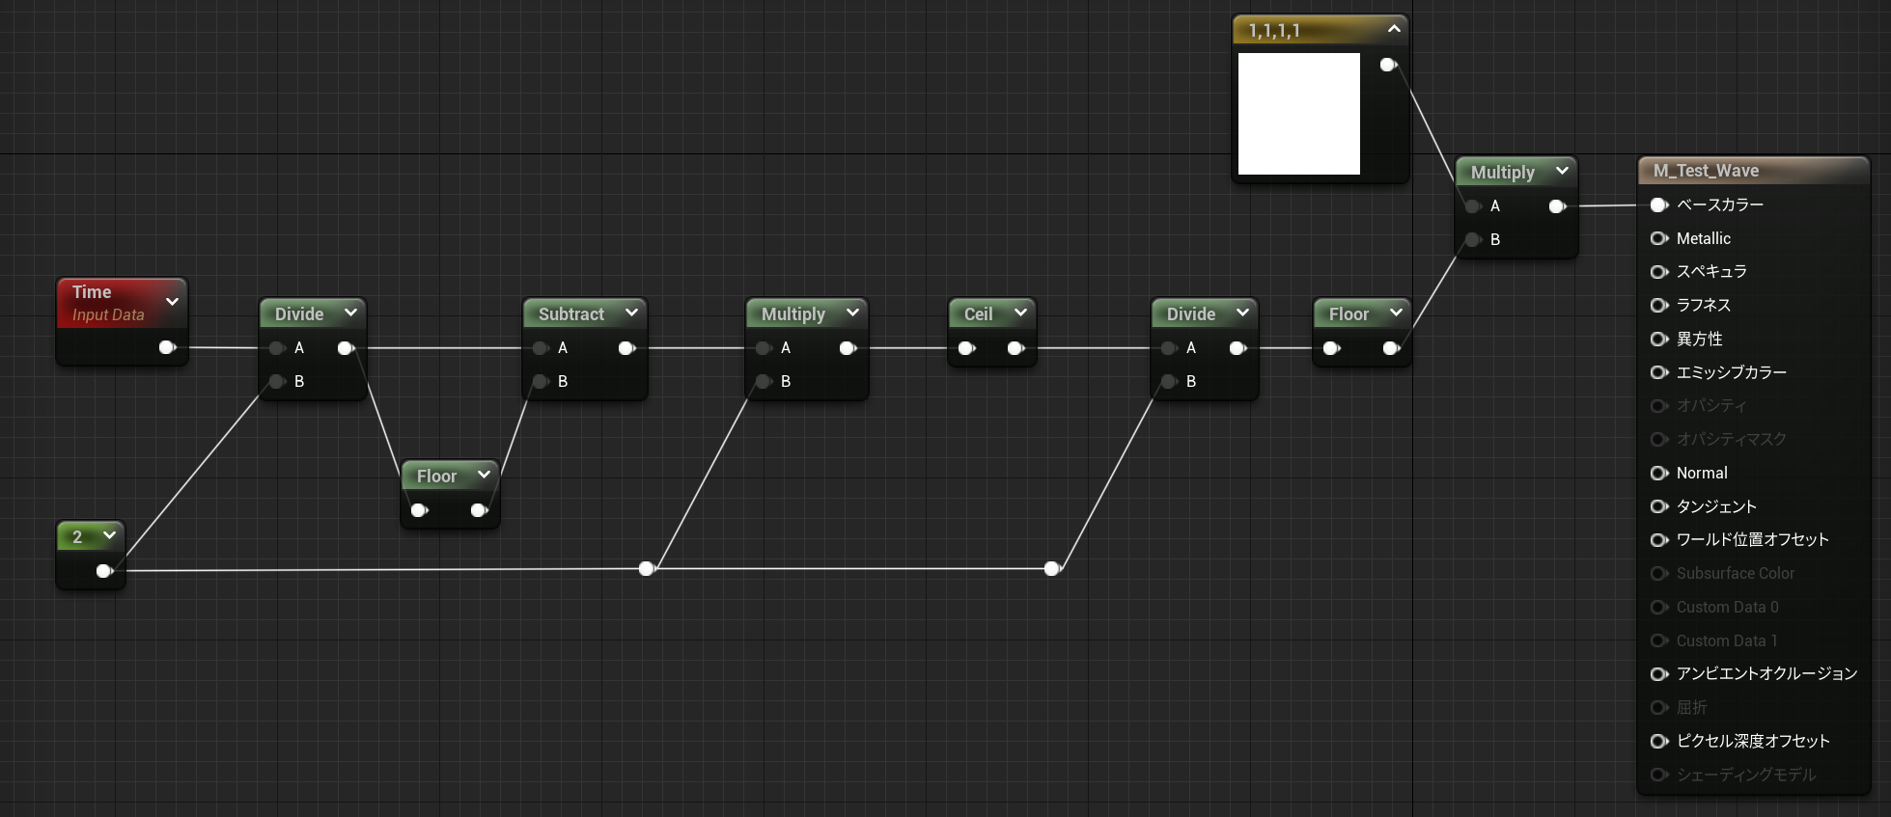
Task: Click input pin A of middle Multiply node
Action: [x=764, y=348]
